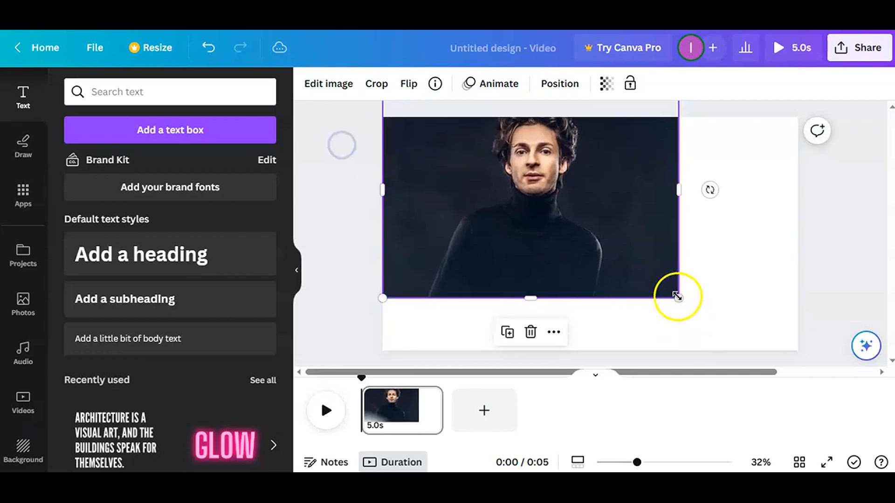The image size is (895, 503).
Task: Open the Magic assistant sparkle button
Action: pyautogui.click(x=866, y=346)
